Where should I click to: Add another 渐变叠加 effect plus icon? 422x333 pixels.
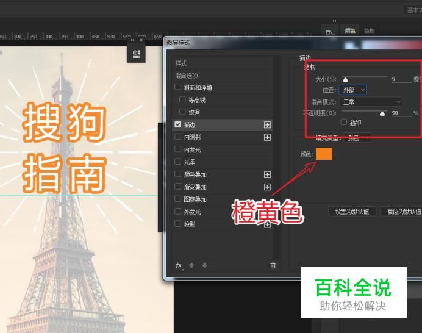(267, 187)
